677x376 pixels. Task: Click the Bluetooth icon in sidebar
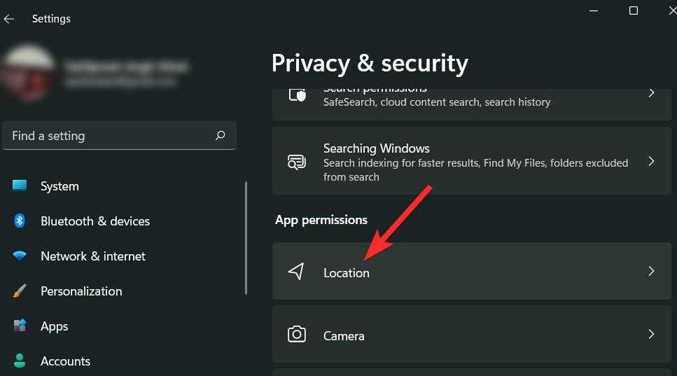tap(20, 221)
